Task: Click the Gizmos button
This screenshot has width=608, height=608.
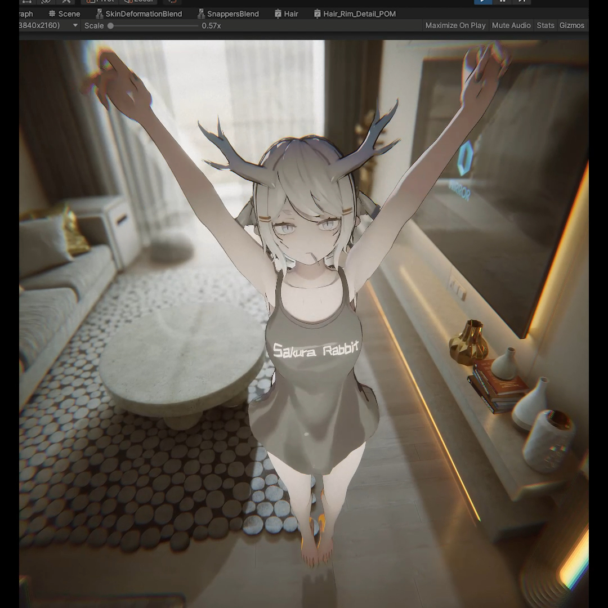Action: click(571, 25)
